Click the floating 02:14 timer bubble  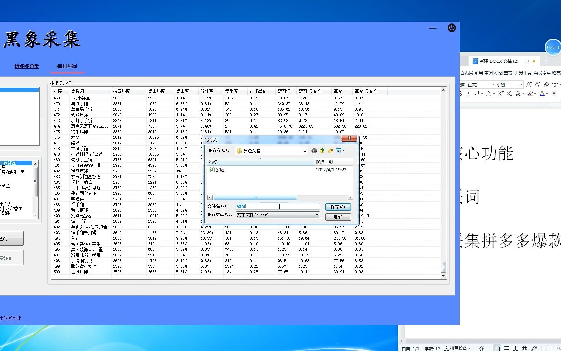tap(553, 47)
